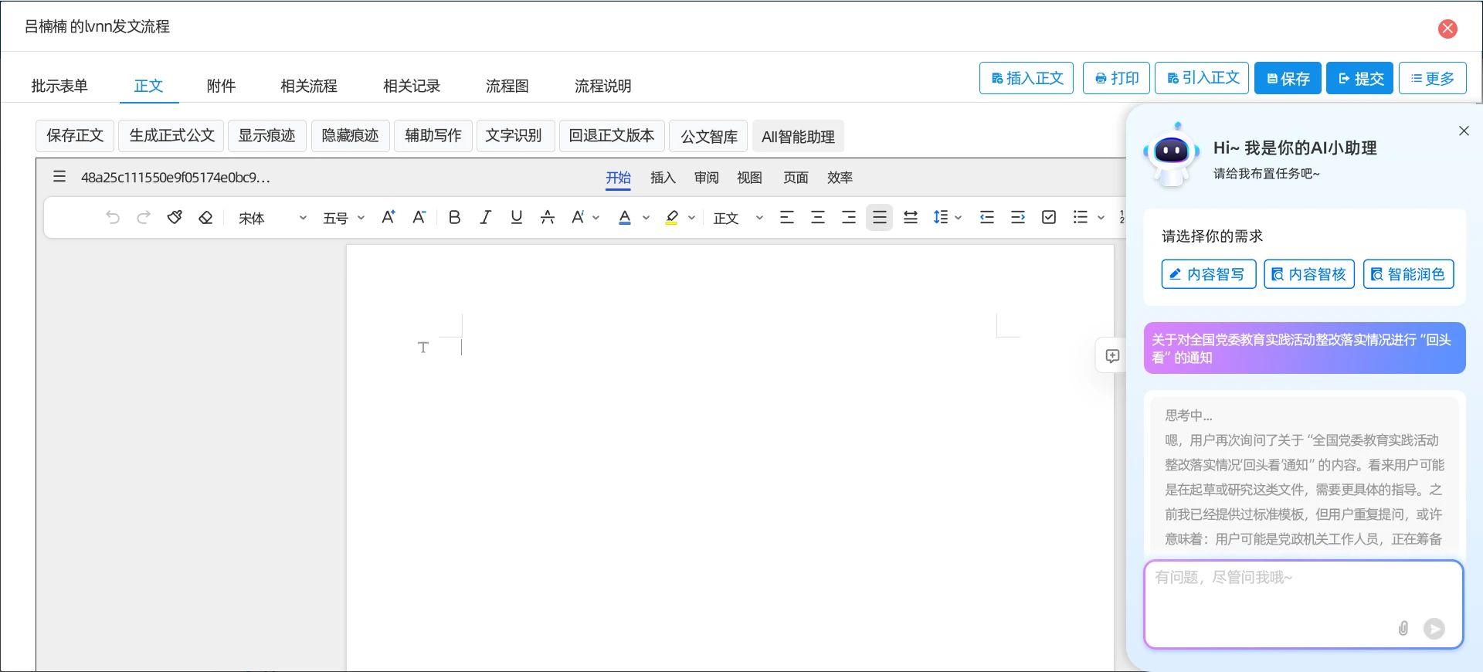Click the add comment icon beside the page

[1112, 356]
